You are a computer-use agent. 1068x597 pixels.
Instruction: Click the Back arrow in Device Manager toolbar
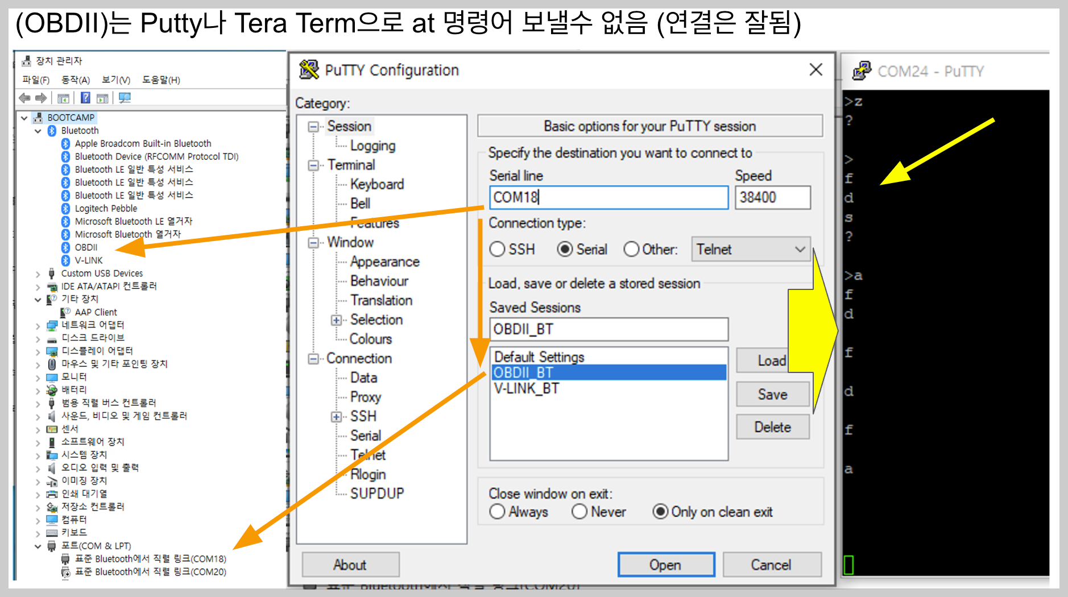pyautogui.click(x=24, y=98)
